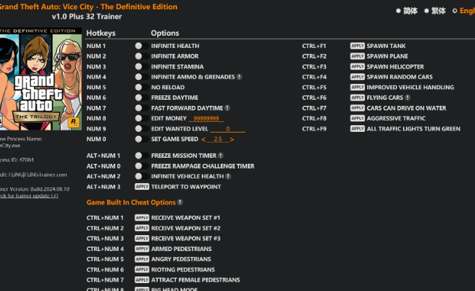The height and width of the screenshot is (291, 475).
Task: Click the CTRL+NUM 1 hotkey label
Action: pos(105,218)
